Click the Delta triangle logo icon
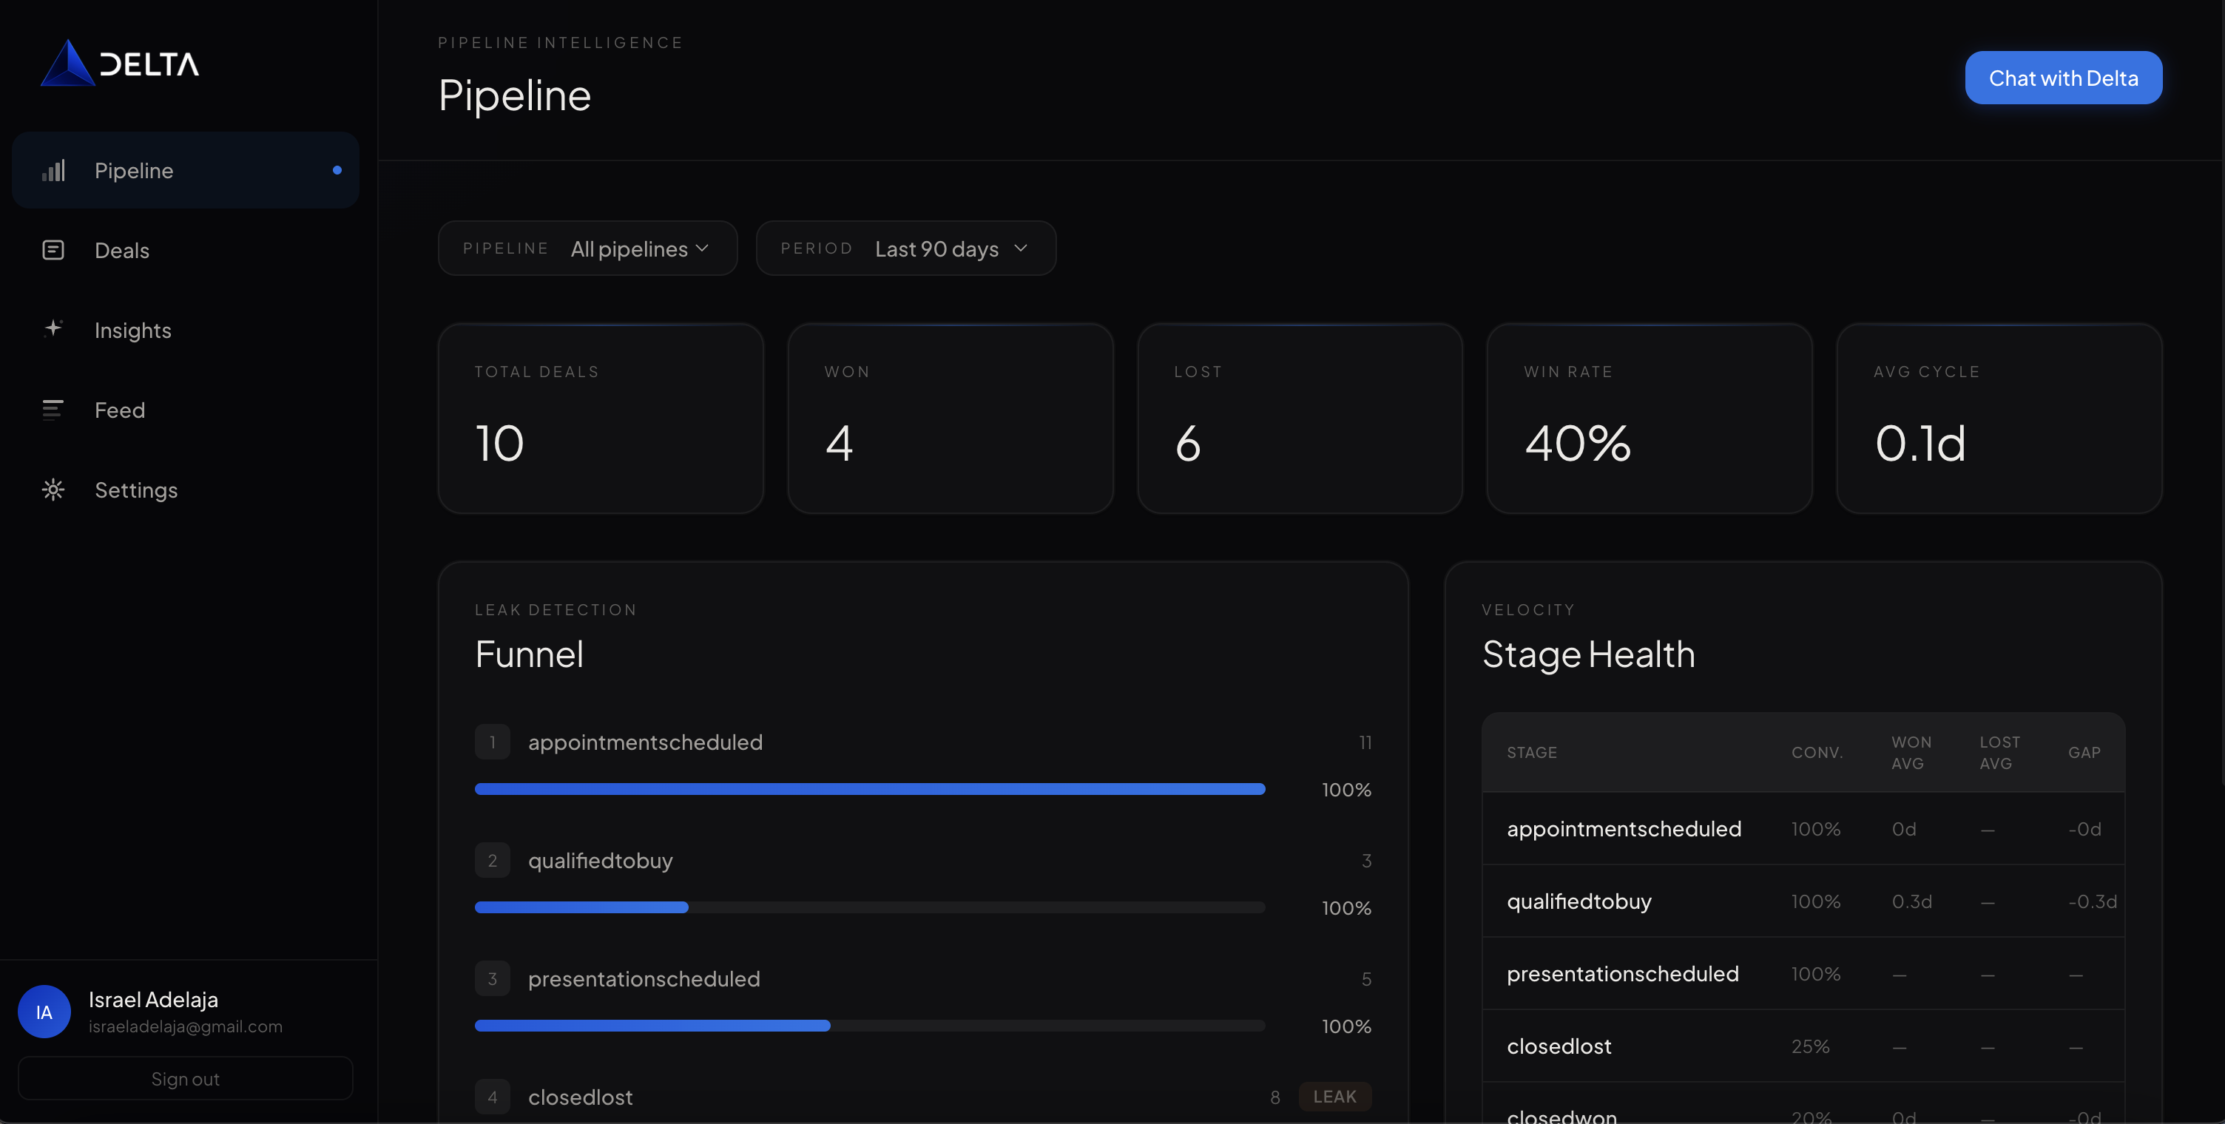The image size is (2225, 1124). 67,64
